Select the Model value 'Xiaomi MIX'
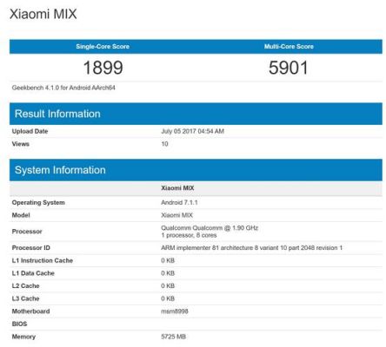Viewport: 386px width, 347px height. [x=177, y=215]
